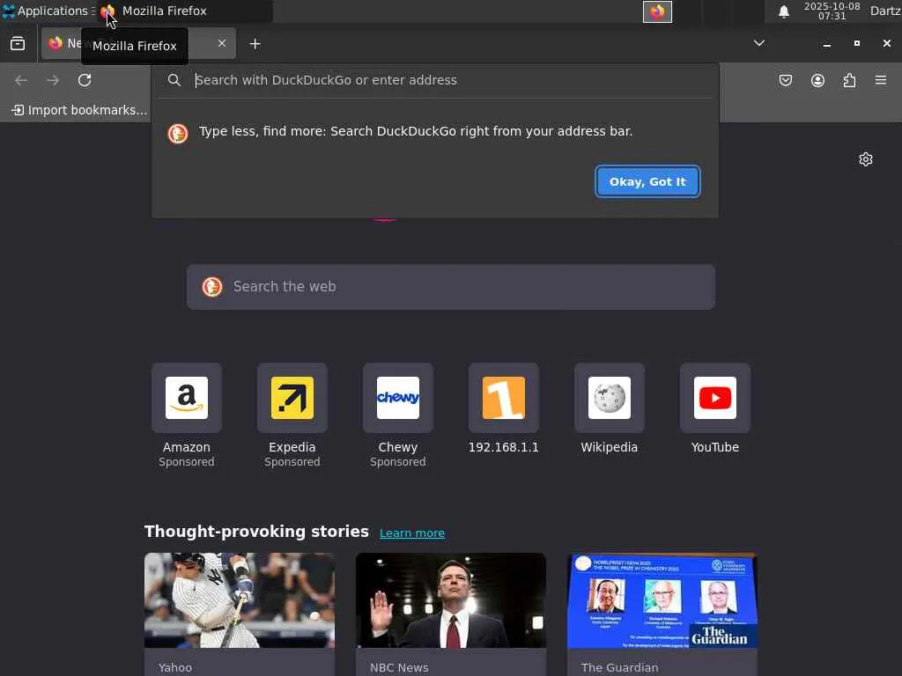Open Save to Pocket icon
Image resolution: width=902 pixels, height=676 pixels.
(785, 80)
